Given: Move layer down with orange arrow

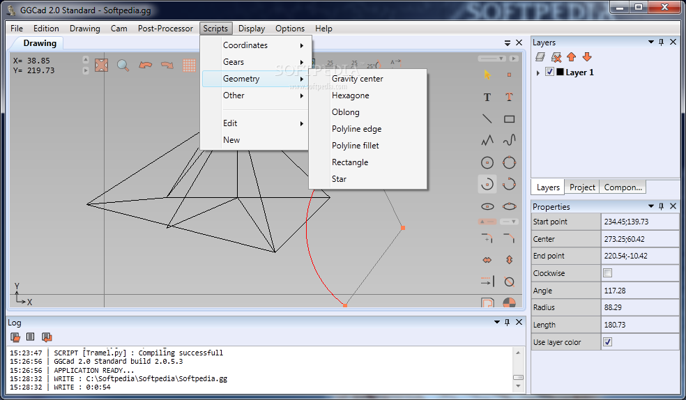Looking at the screenshot, I should point(587,57).
